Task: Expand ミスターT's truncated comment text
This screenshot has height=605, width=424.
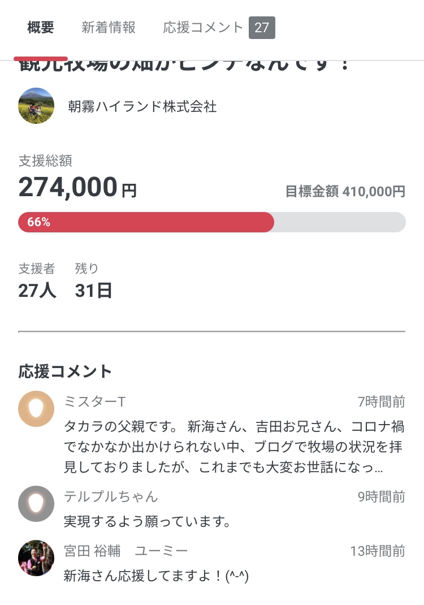Action: pos(233,447)
